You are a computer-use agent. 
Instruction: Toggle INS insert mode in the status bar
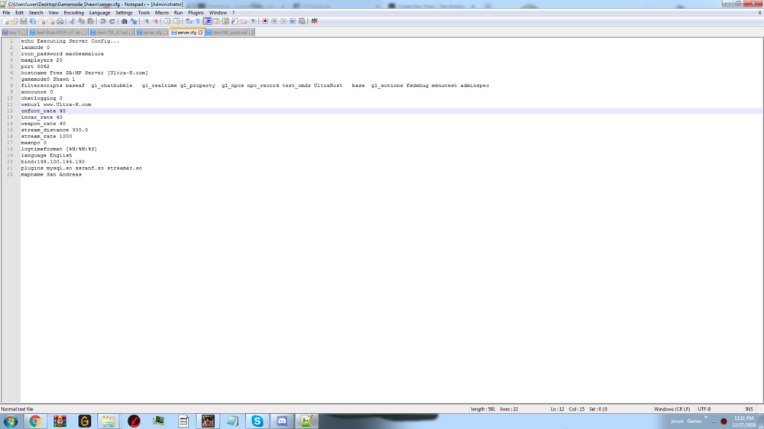(749, 409)
